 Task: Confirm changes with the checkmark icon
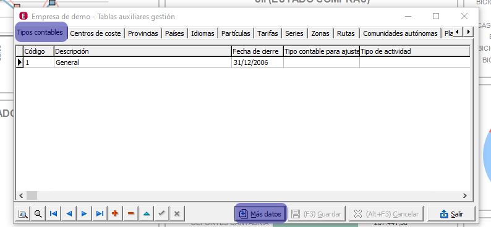click(161, 214)
